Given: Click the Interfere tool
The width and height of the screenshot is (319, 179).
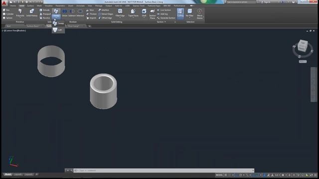Looking at the screenshot, I should (x=104, y=10).
